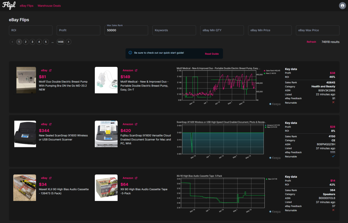Click the Health and Beauty category value
Image resolution: width=348 pixels, height=223 pixels.
323,87
